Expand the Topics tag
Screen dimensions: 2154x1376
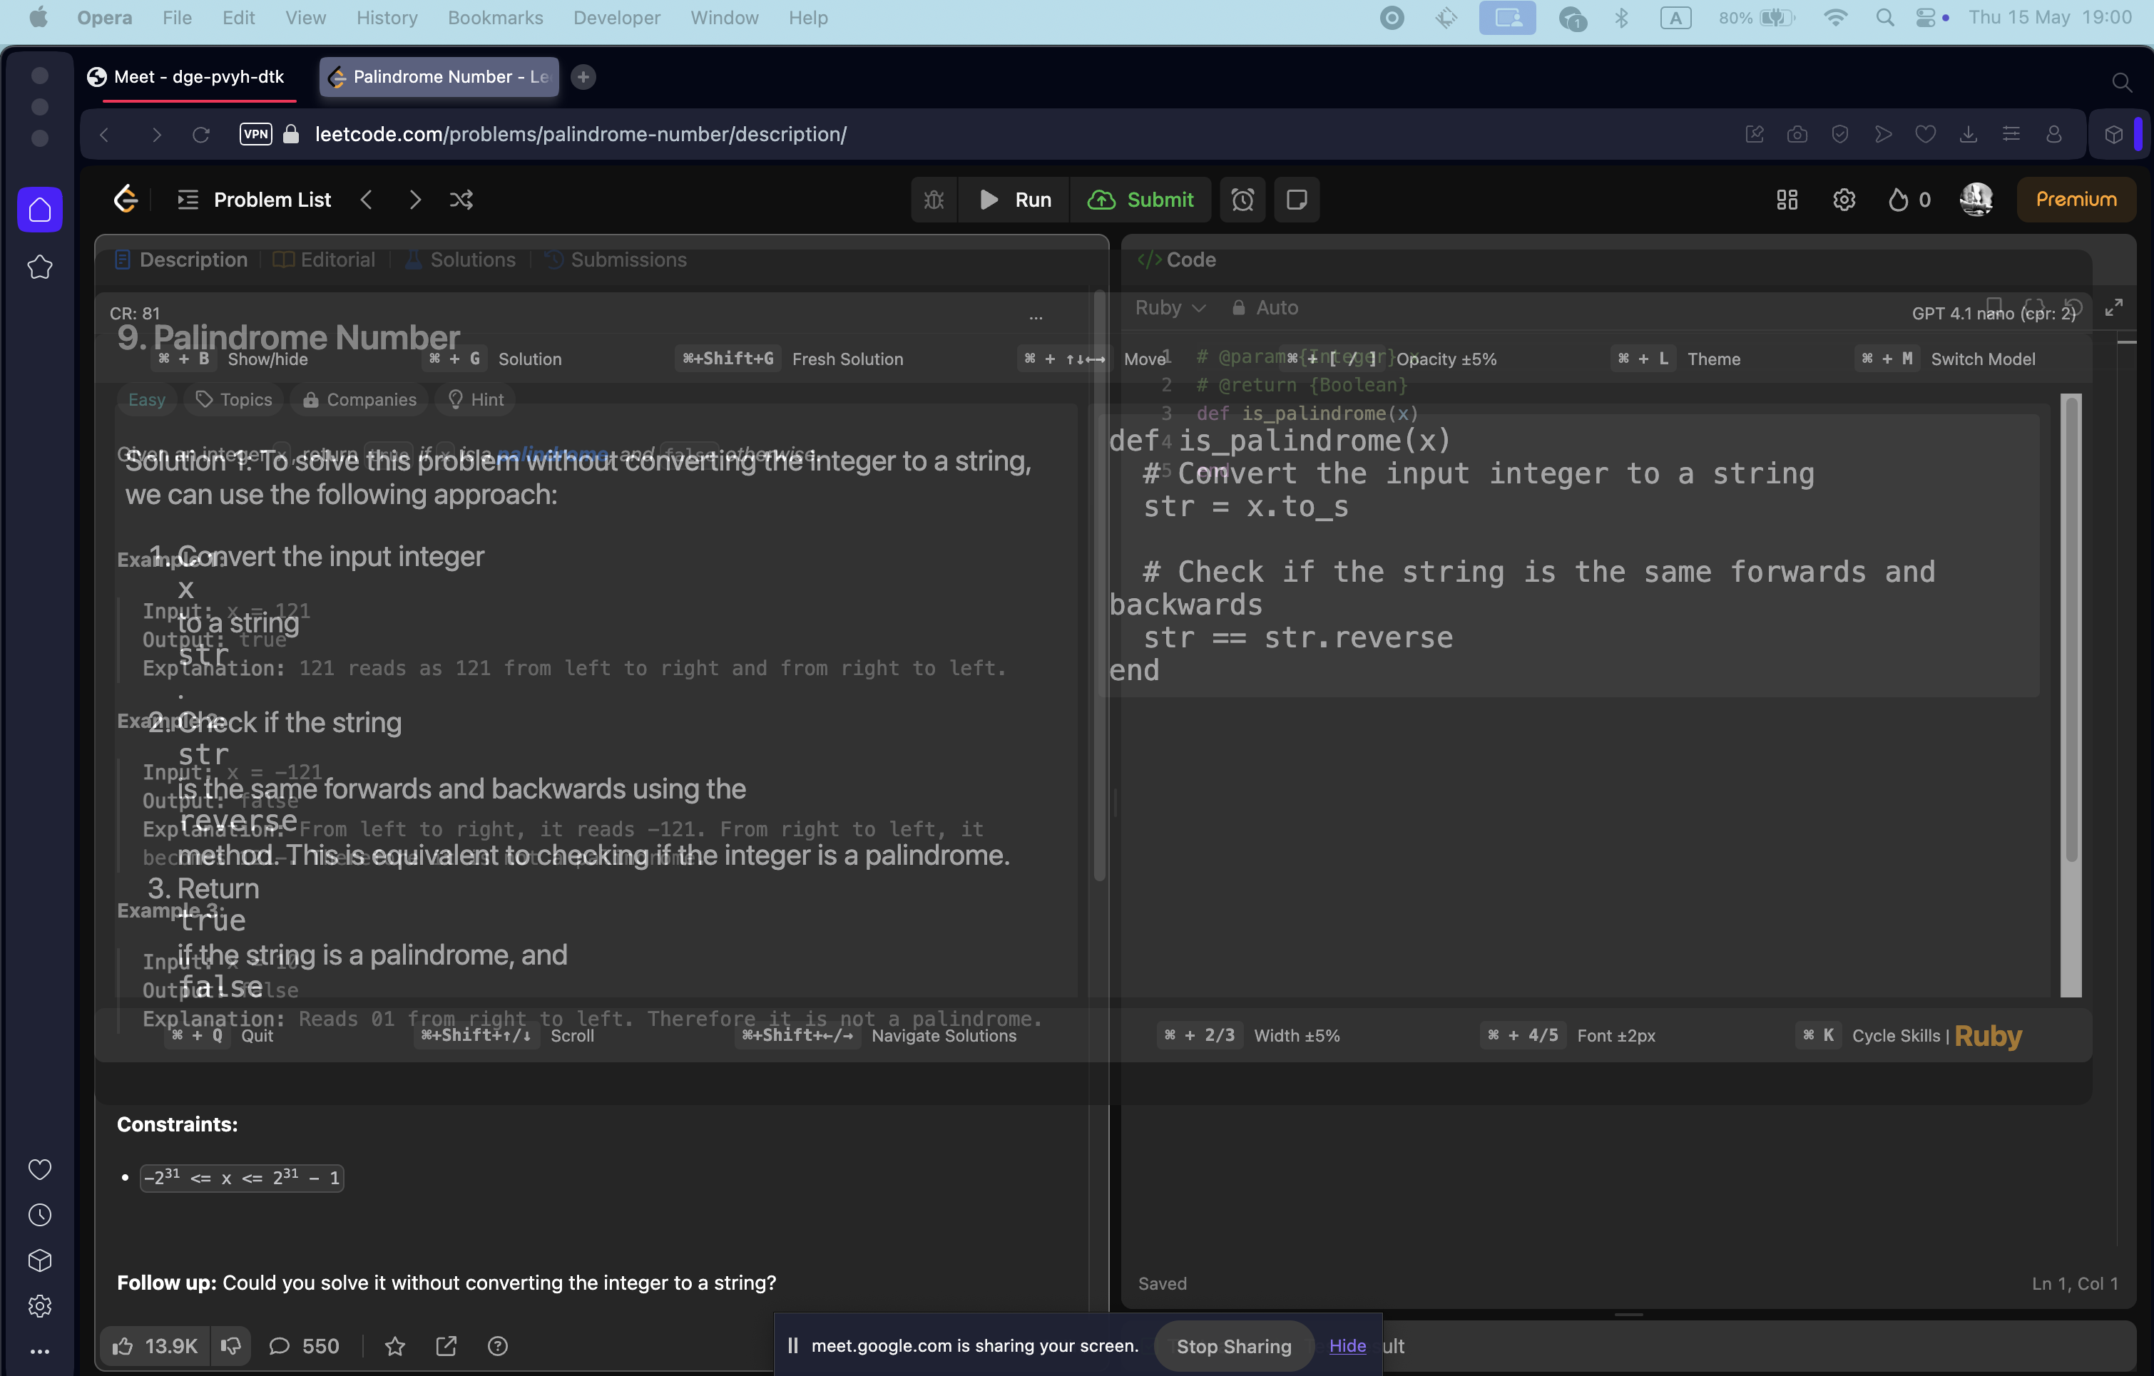pos(233,400)
